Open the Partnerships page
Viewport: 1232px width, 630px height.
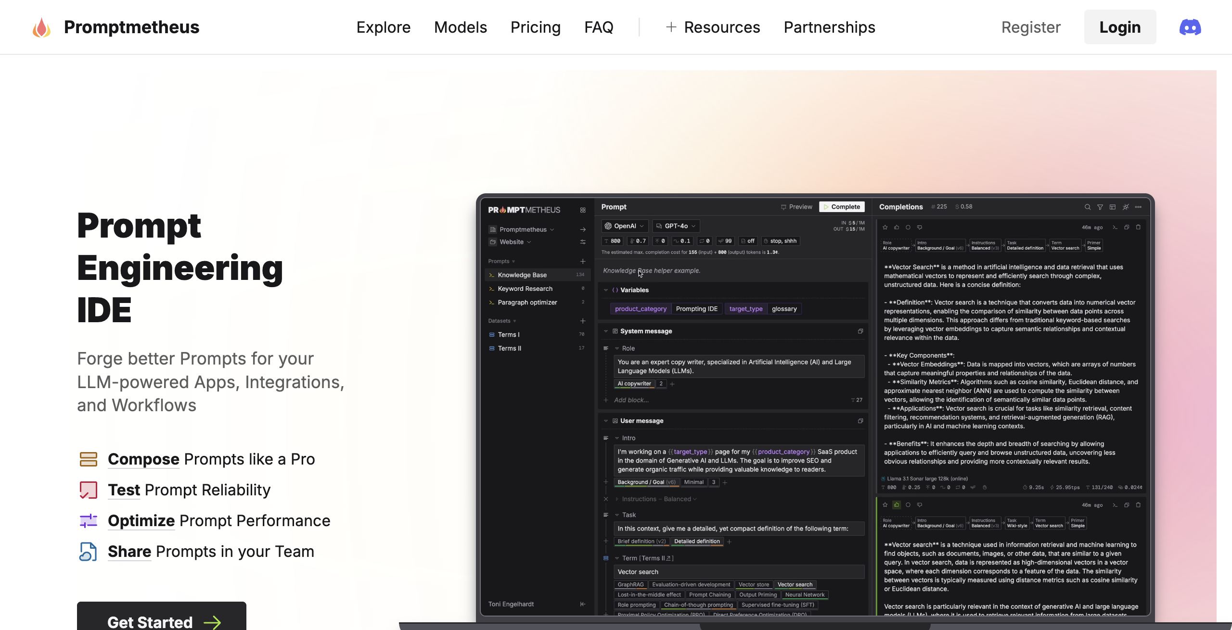click(829, 27)
